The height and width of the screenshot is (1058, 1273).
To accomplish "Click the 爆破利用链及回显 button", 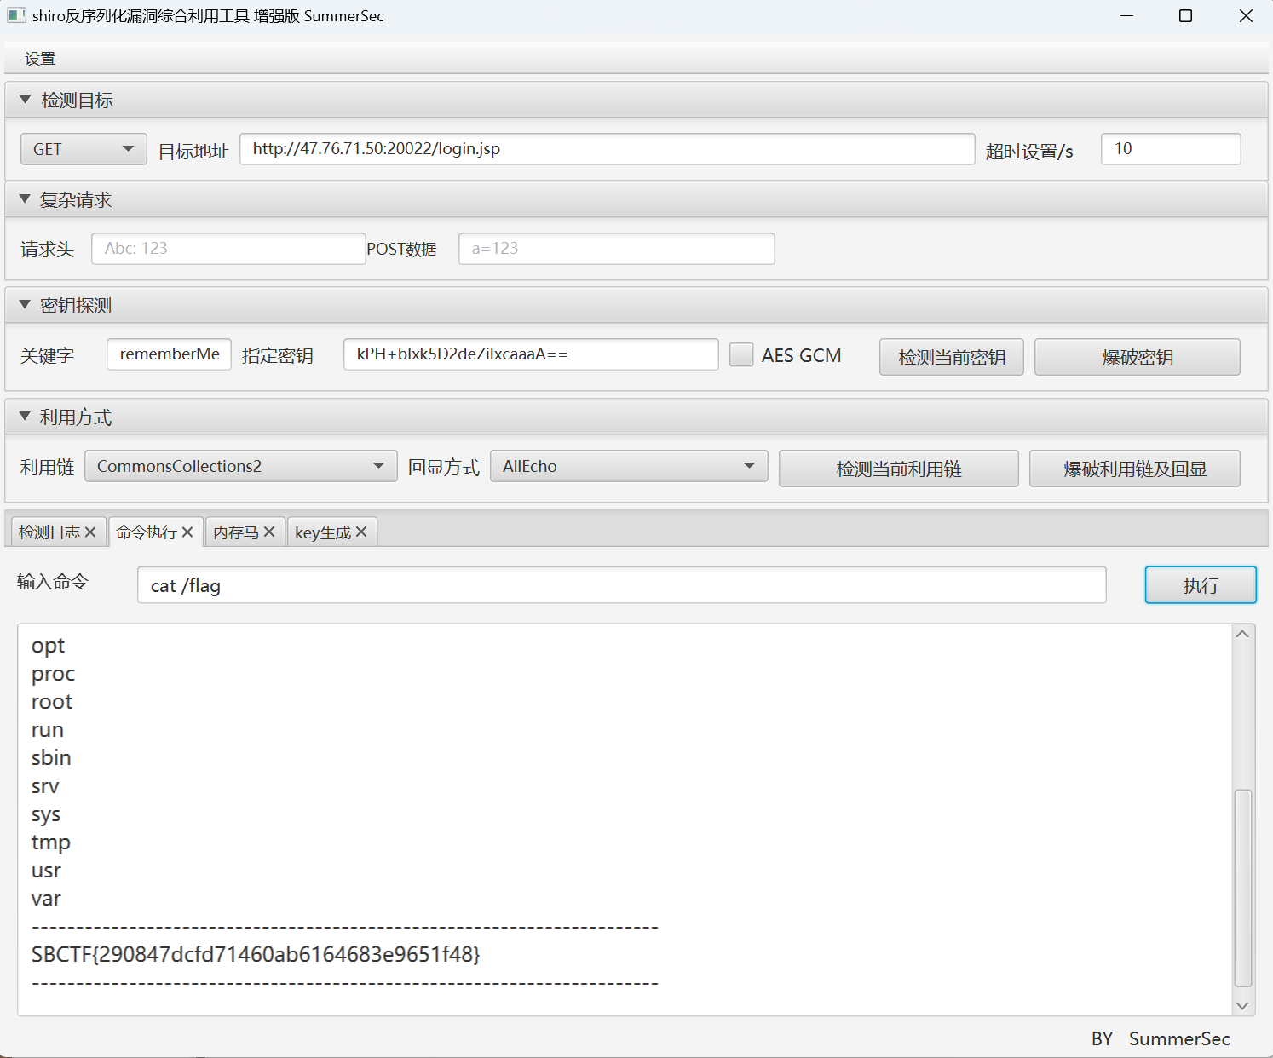I will point(1135,469).
